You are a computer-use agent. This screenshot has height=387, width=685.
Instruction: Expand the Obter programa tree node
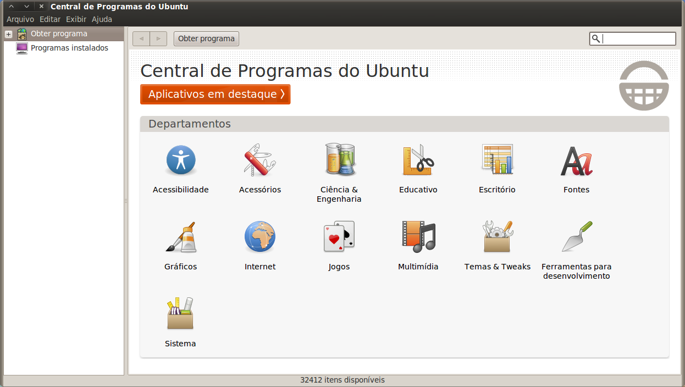(8, 34)
